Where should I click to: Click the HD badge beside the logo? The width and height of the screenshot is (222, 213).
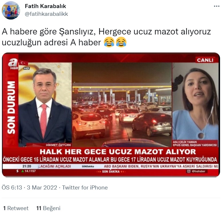click(x=27, y=68)
